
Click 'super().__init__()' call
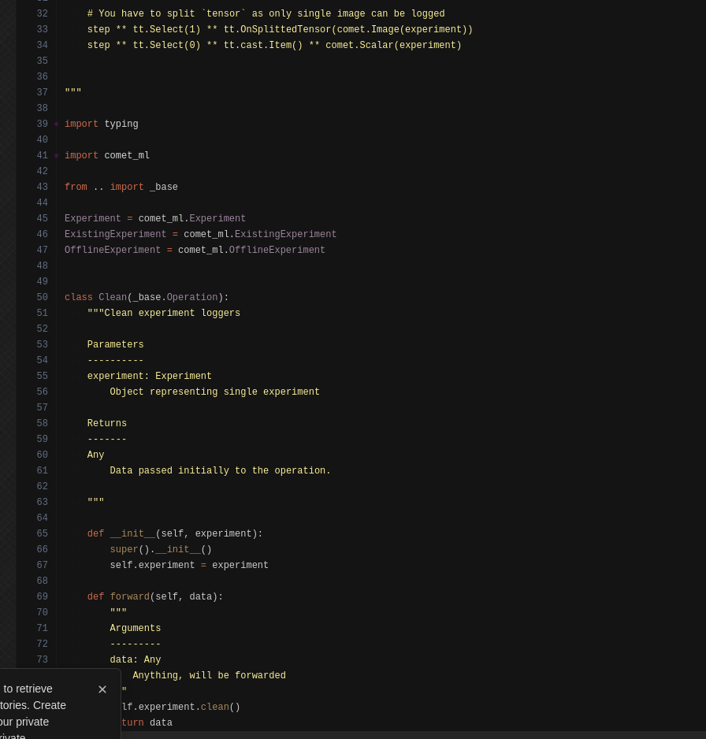coord(161,550)
